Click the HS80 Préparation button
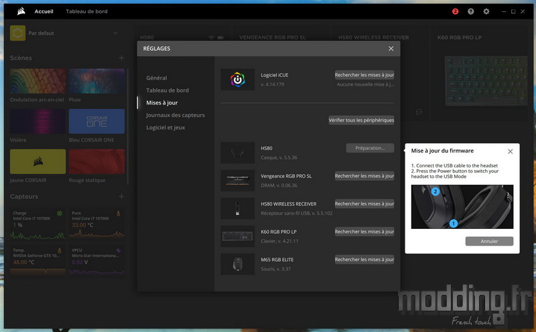The image size is (536, 332). [370, 148]
